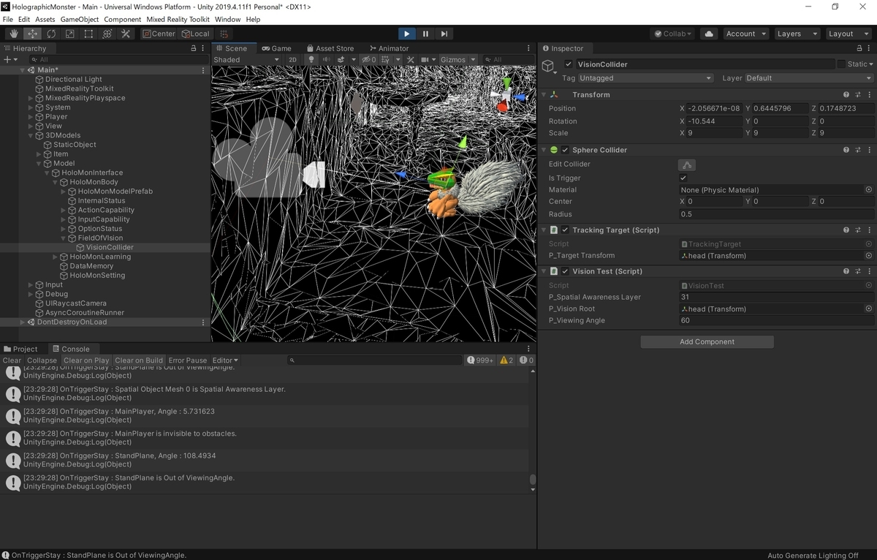Open Gizmos dropdown
This screenshot has height=560, width=877.
point(458,59)
